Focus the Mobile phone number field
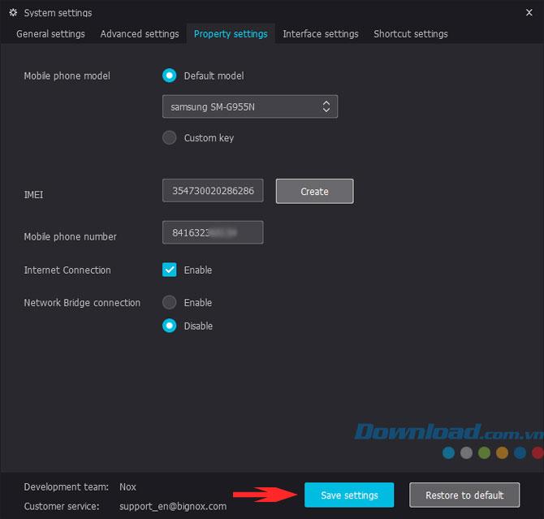Screen dimensions: 544x519 213,233
